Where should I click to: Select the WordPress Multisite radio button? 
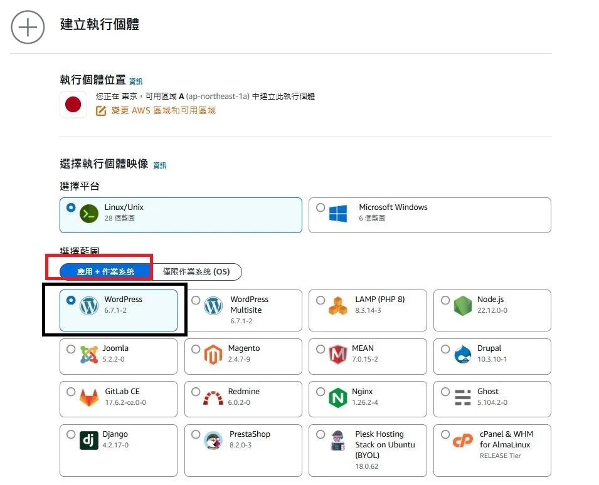[x=196, y=300]
